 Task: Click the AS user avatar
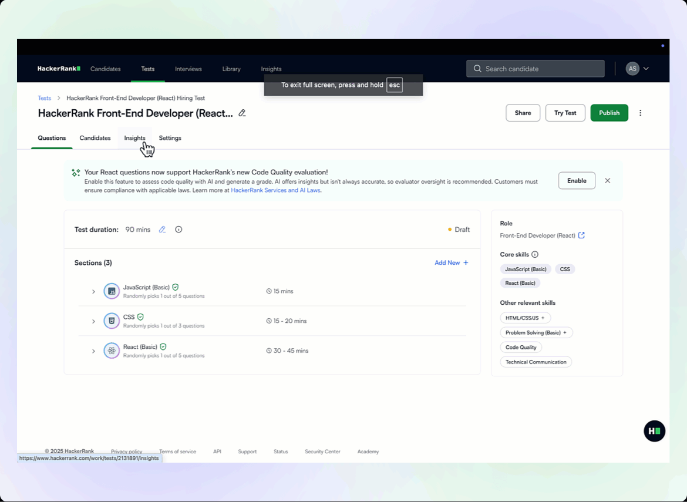[x=632, y=69]
